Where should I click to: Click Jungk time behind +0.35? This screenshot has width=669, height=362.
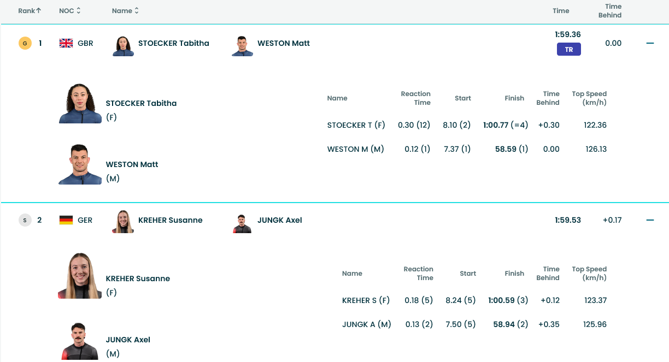pos(550,324)
